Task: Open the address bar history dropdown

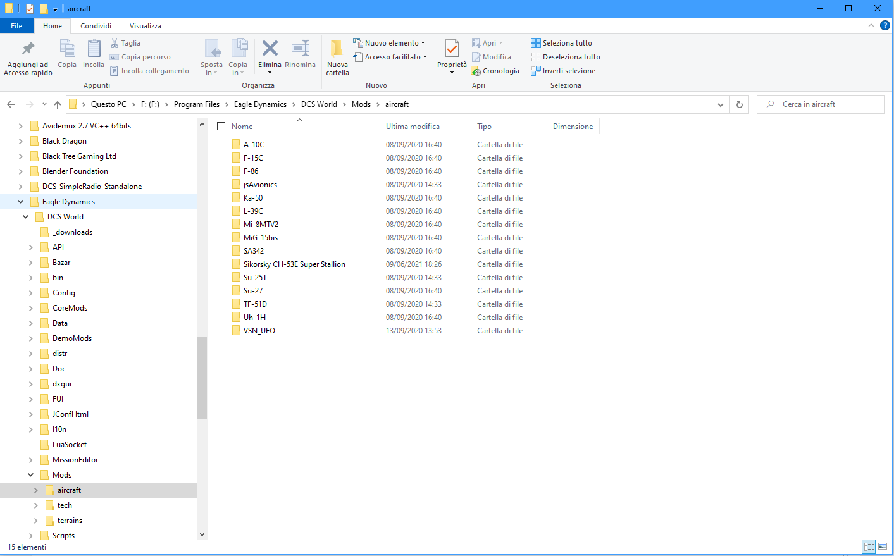Action: tap(721, 104)
